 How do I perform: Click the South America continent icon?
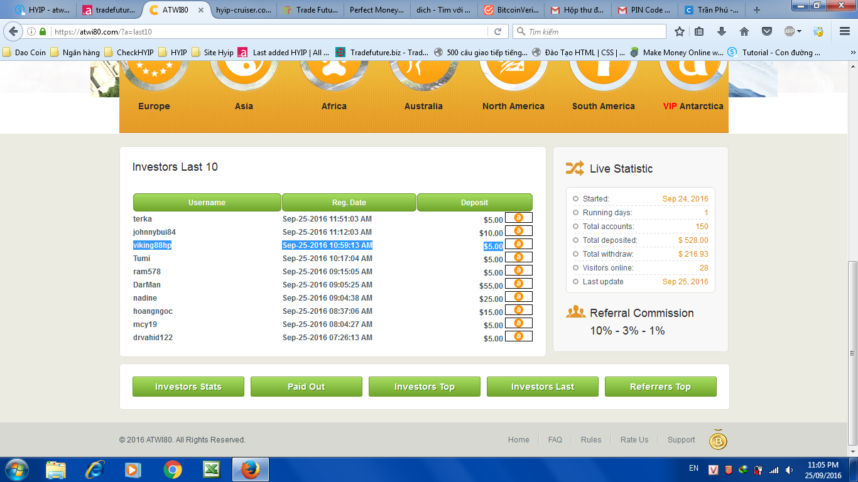604,77
